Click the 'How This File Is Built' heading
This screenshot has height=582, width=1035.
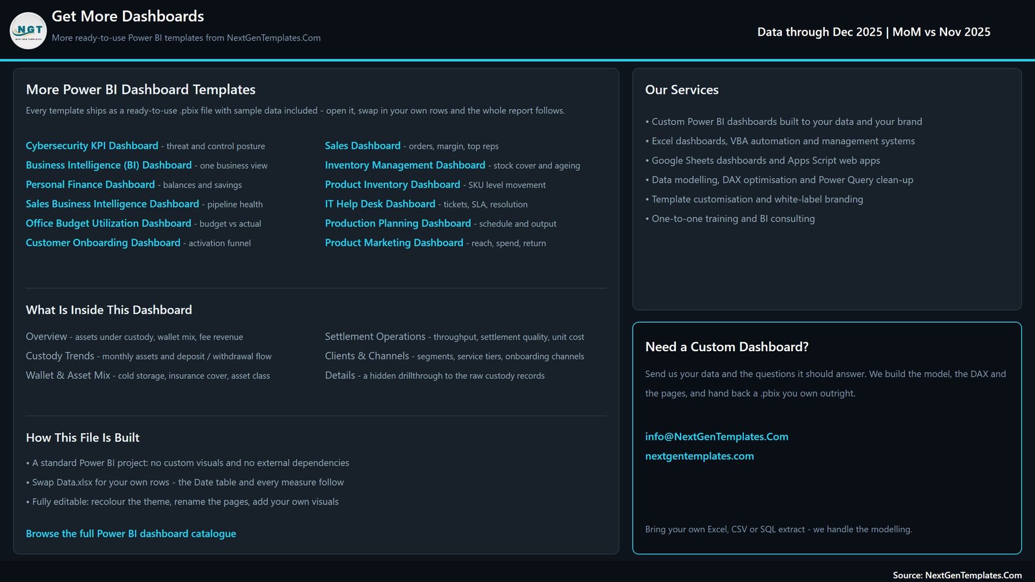click(83, 438)
